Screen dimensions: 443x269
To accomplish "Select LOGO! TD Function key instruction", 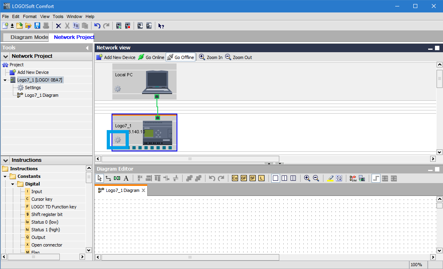I will point(54,207).
